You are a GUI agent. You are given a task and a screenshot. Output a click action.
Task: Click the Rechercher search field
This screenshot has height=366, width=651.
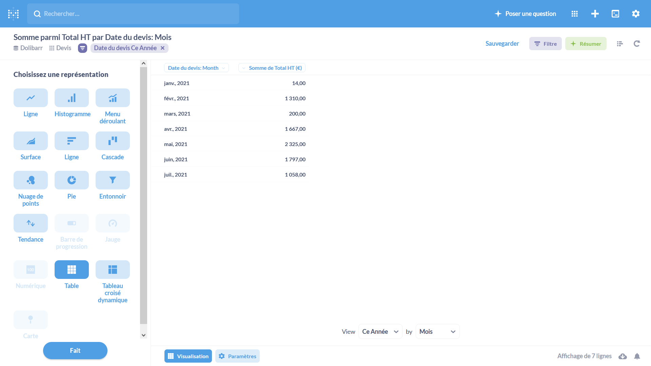point(133,14)
